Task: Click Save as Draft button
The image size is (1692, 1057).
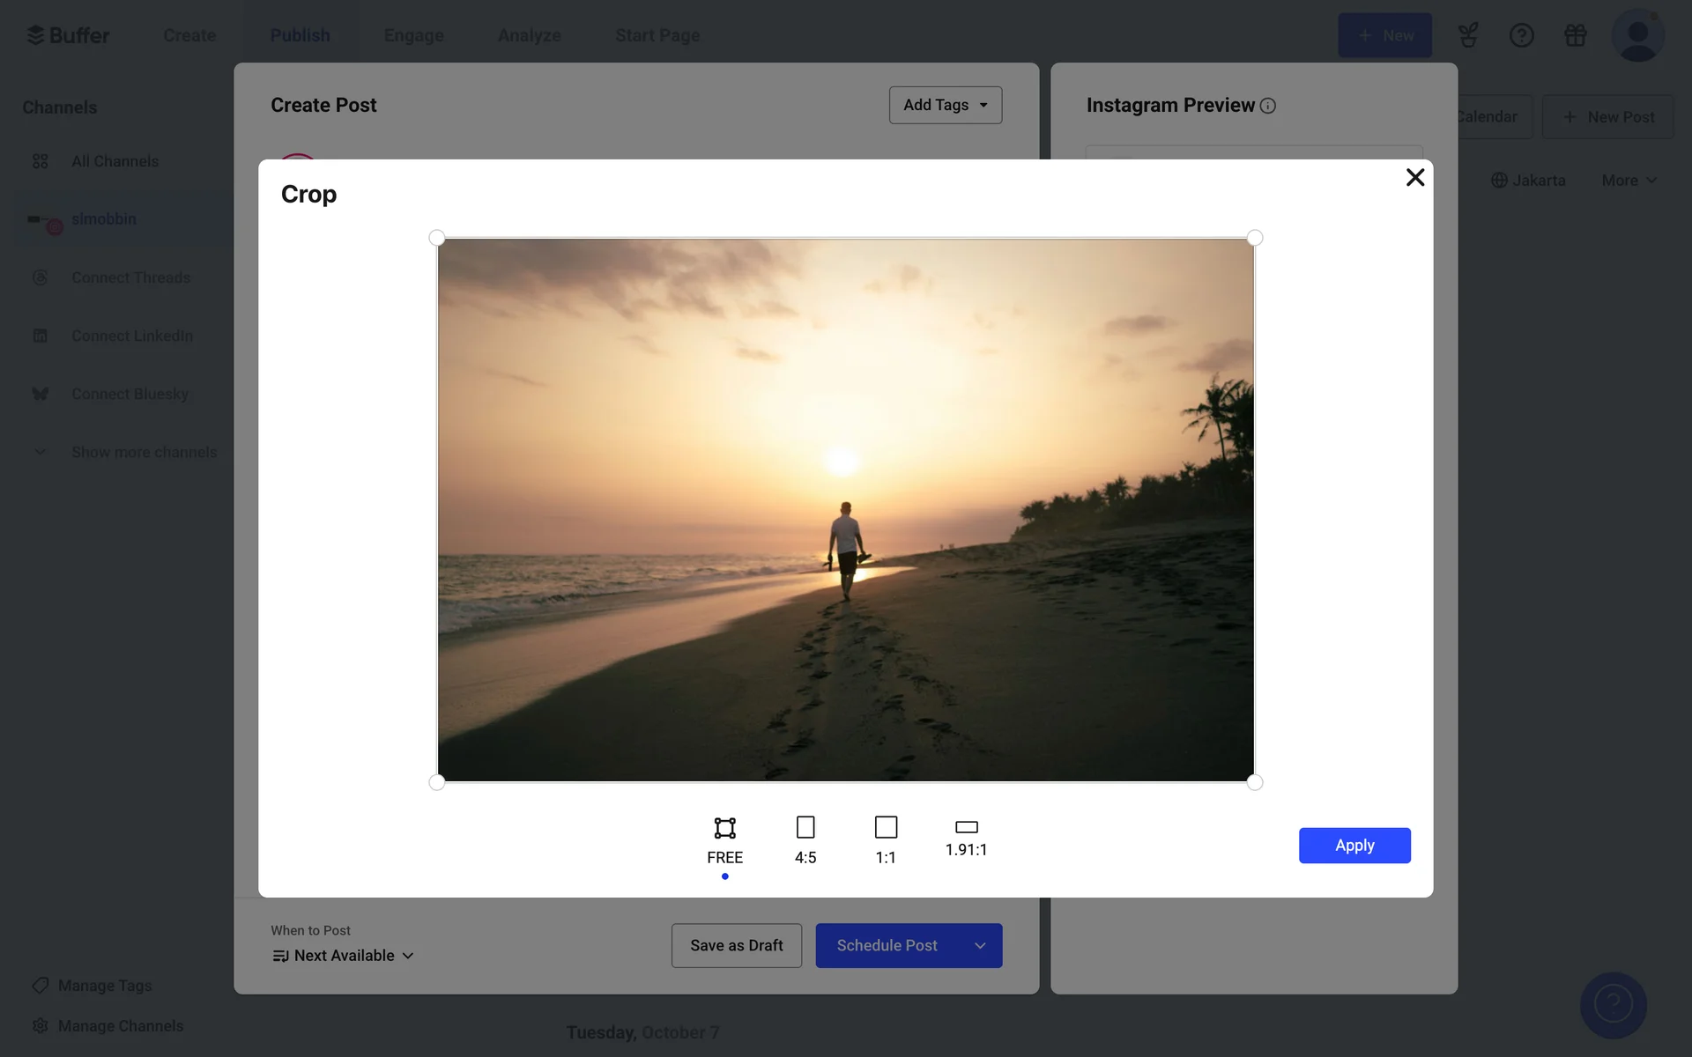Action: pos(736,945)
